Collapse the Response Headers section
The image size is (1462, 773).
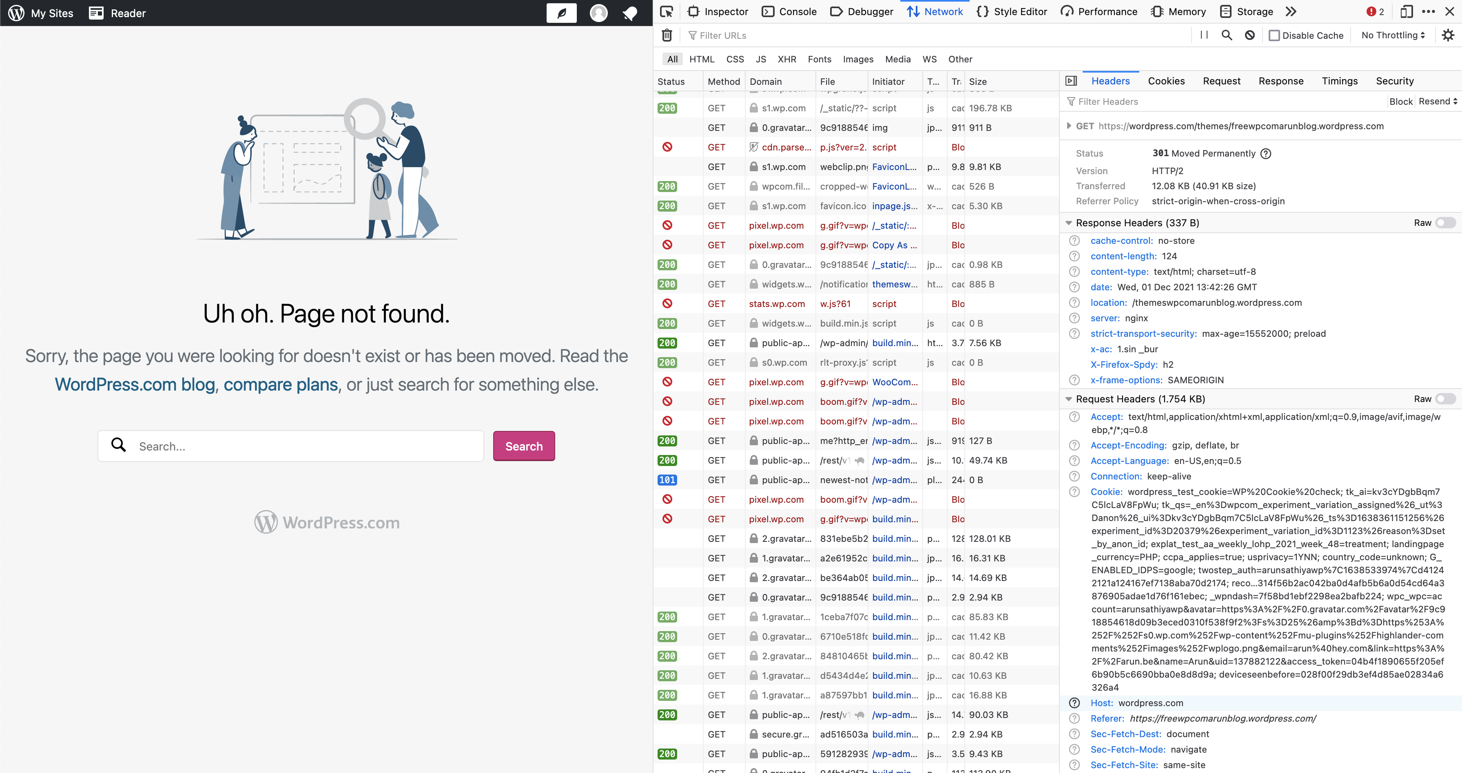(x=1069, y=223)
